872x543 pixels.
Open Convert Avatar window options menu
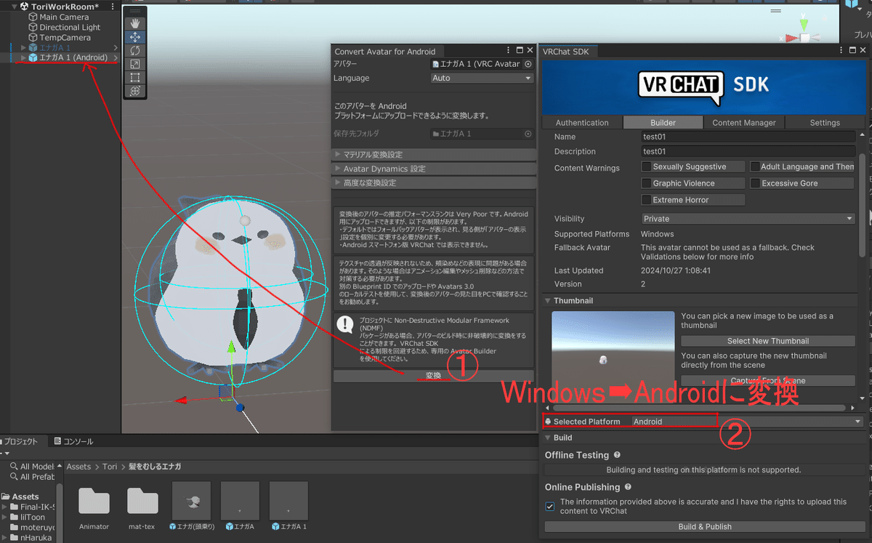tap(509, 51)
